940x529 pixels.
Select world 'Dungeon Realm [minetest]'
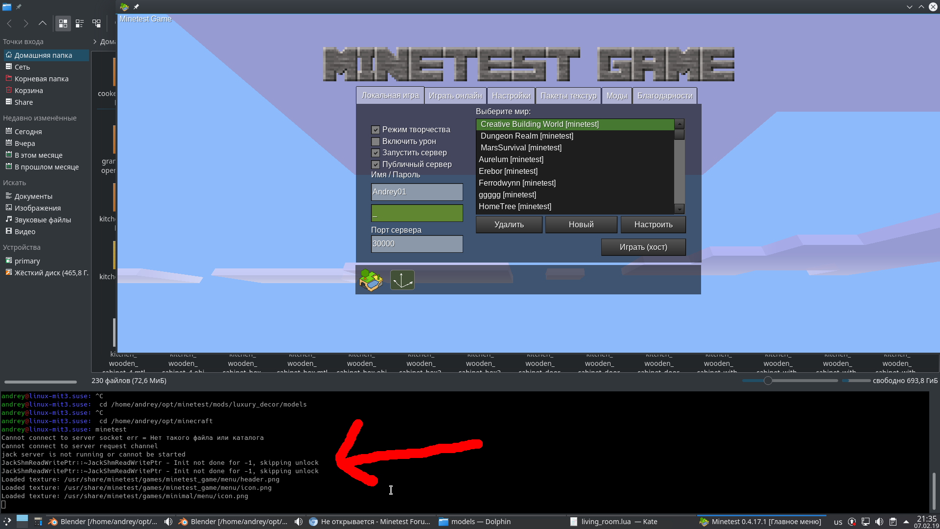tap(575, 136)
